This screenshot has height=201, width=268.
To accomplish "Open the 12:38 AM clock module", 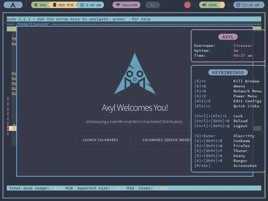I will [249, 5].
